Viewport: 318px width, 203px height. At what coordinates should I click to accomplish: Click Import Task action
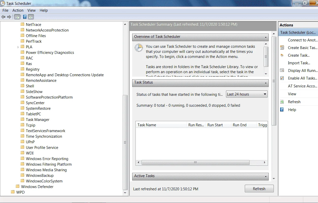pos(299,63)
